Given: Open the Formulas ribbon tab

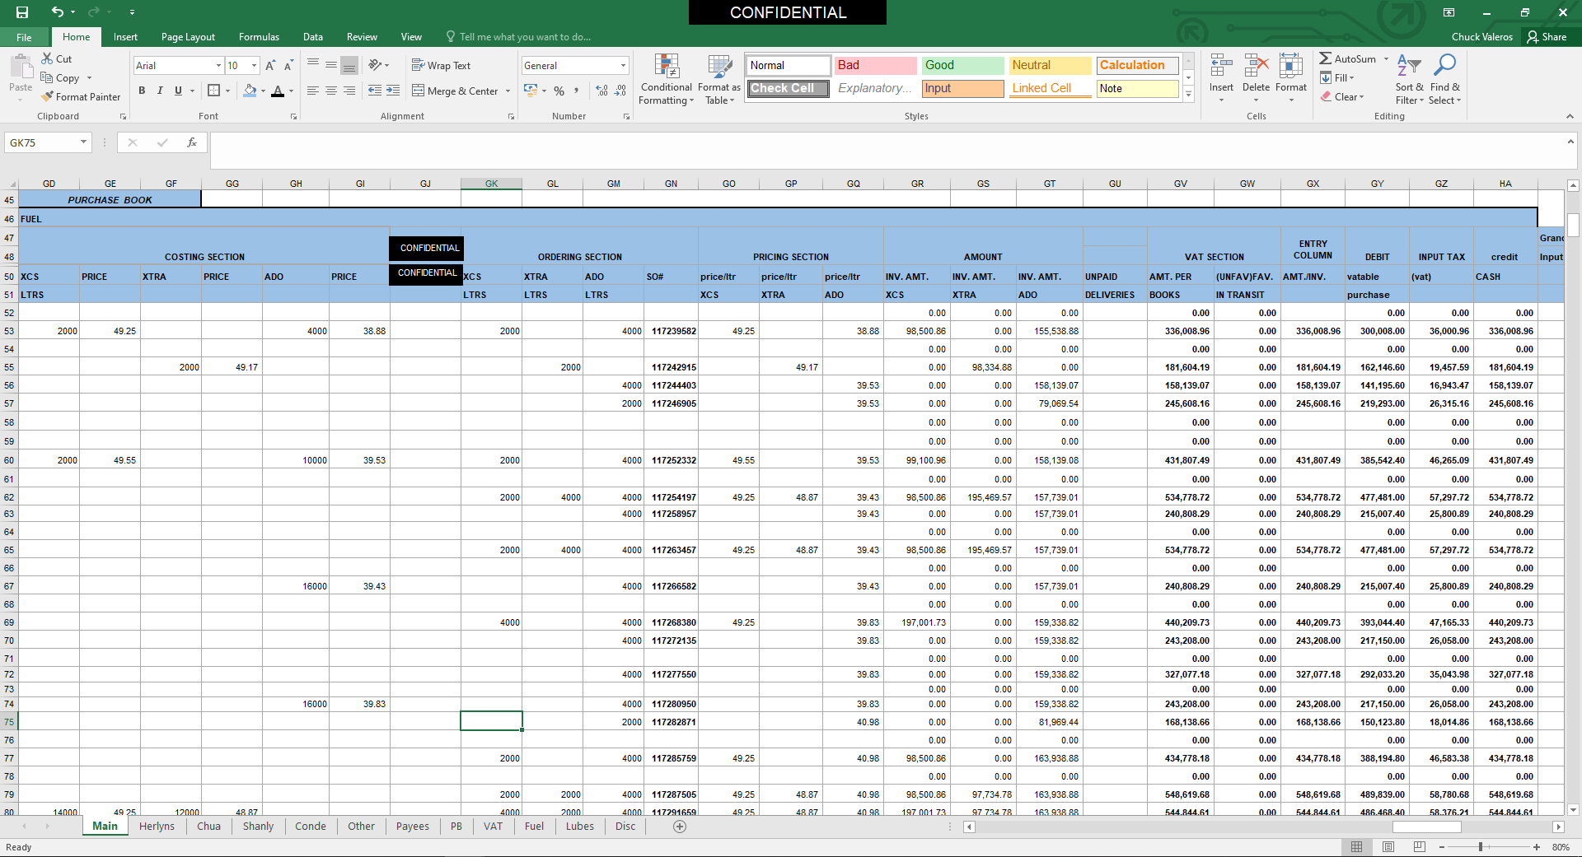Looking at the screenshot, I should pos(259,37).
